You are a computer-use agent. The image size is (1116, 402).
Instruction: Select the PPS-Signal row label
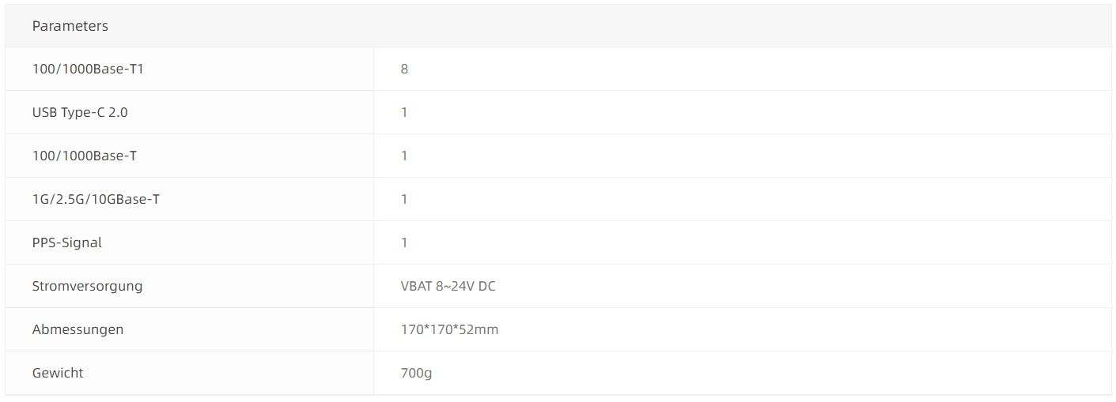click(x=67, y=242)
